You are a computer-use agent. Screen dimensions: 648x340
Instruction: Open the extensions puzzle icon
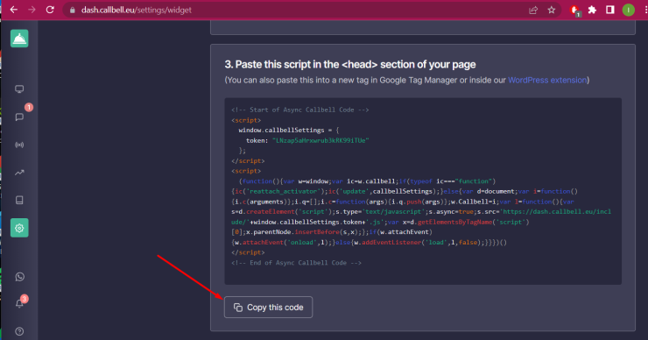(592, 10)
